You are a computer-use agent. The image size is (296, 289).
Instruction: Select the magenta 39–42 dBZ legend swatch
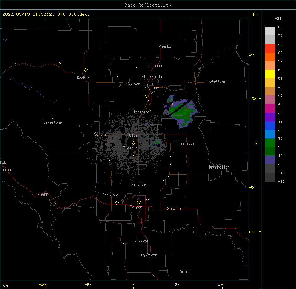pos(270,108)
